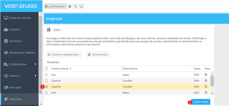
Task: Open Faturação in sidebar
Action: [x=19, y=87]
